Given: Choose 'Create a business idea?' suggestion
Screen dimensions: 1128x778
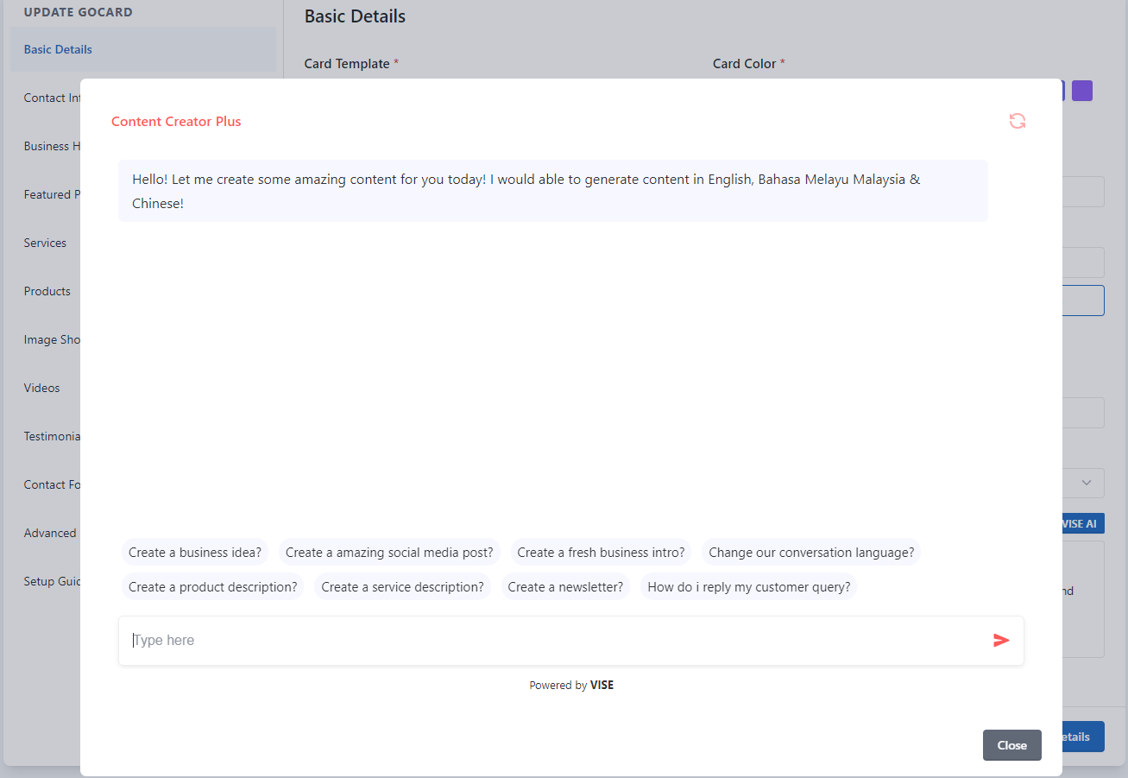Looking at the screenshot, I should pos(195,553).
